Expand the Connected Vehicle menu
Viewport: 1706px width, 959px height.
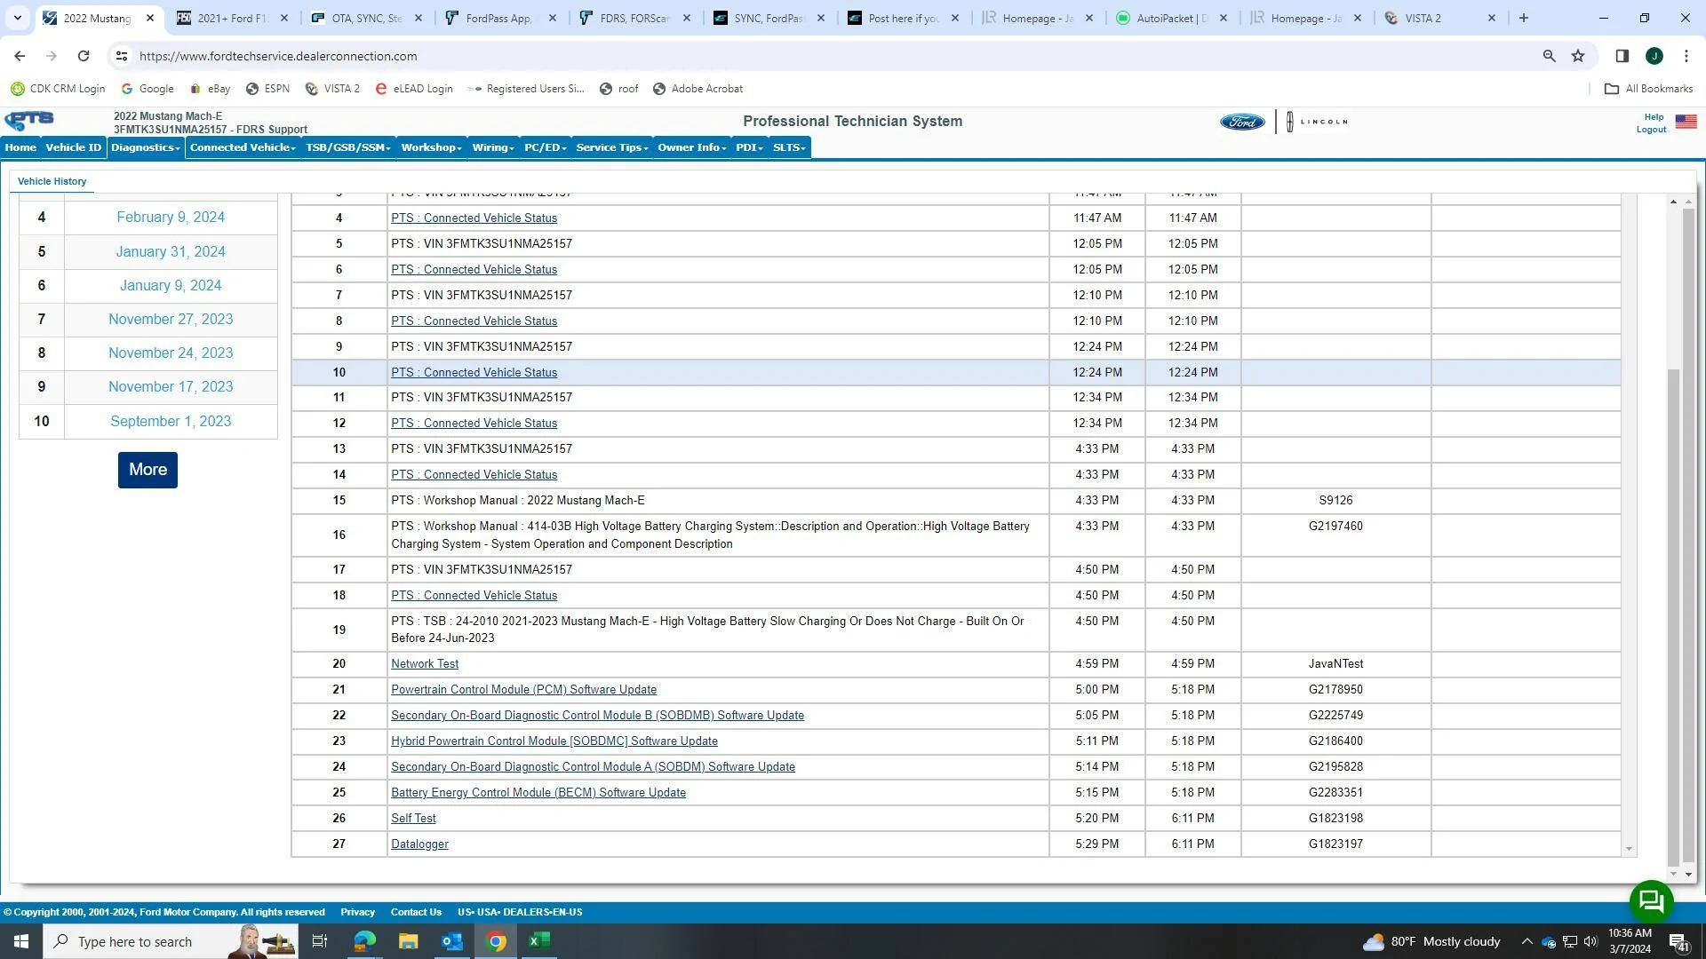[243, 147]
